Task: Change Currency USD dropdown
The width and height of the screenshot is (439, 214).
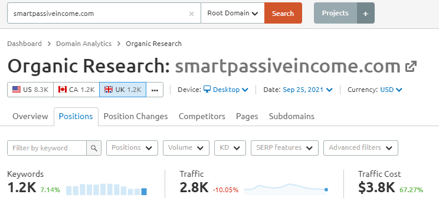Action: 391,90
